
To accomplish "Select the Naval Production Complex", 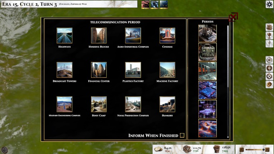I will [x=133, y=105].
